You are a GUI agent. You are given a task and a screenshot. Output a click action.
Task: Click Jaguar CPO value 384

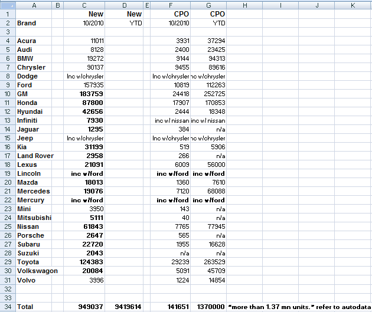click(170, 129)
